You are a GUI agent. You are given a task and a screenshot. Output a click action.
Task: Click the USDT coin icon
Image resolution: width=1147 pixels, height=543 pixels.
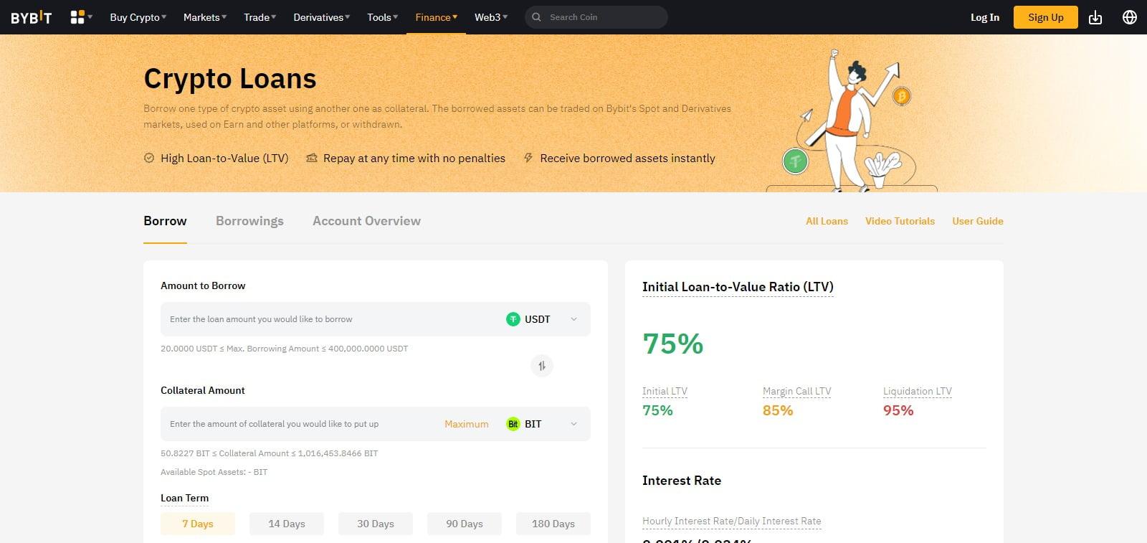point(513,319)
